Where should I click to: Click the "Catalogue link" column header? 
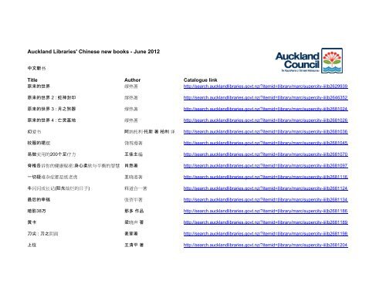click(200, 80)
